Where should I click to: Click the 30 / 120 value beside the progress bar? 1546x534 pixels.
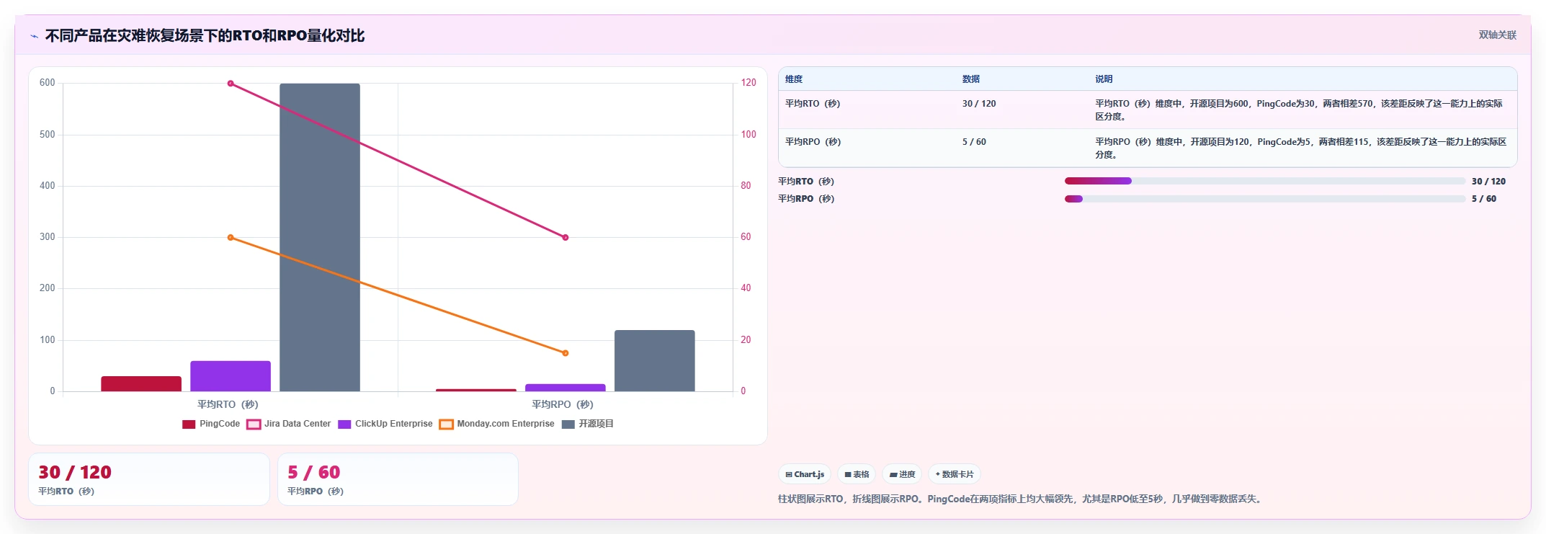point(1488,182)
